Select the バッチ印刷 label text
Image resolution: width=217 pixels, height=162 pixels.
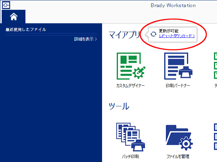click(130, 156)
